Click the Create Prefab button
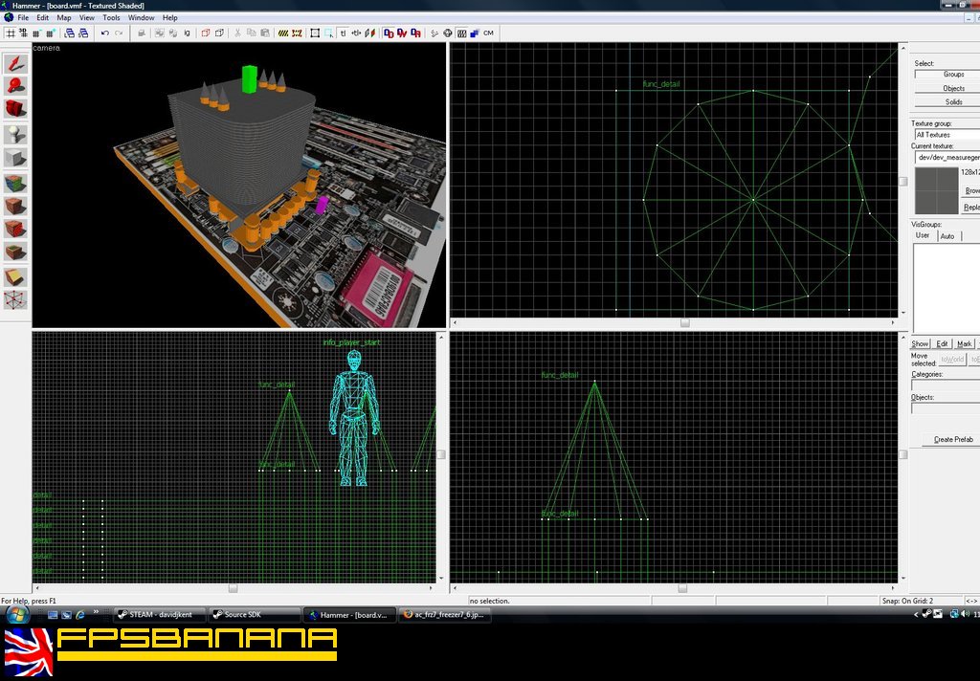This screenshot has width=980, height=681. point(953,439)
